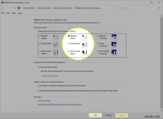Maximize the Make the mouse easier window
The width and height of the screenshot is (163, 119).
pos(151,3)
